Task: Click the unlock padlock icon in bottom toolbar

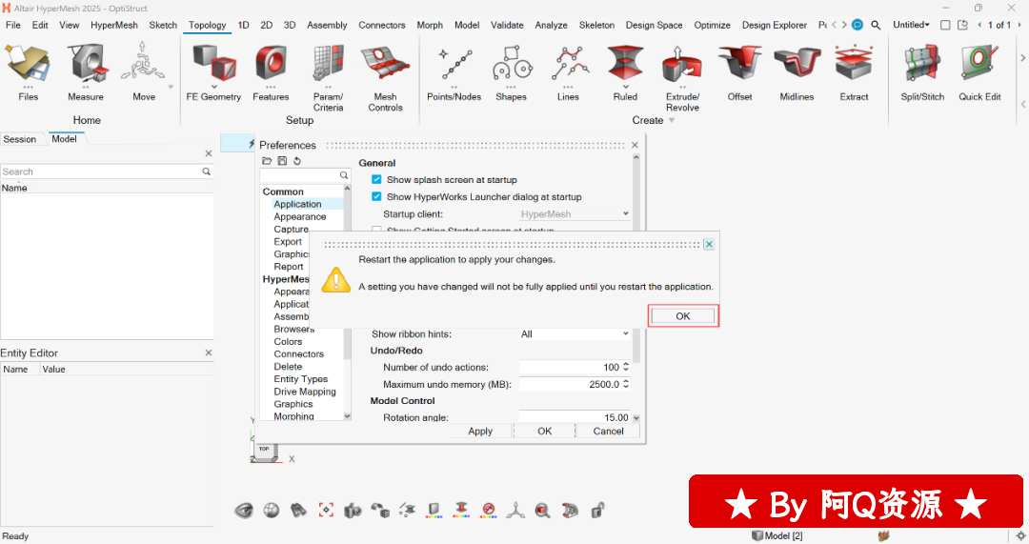Action: [597, 510]
